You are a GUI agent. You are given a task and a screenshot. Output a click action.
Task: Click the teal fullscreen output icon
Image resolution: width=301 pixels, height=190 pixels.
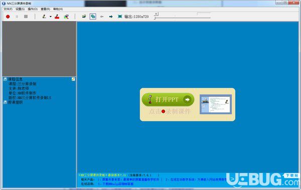(120, 17)
